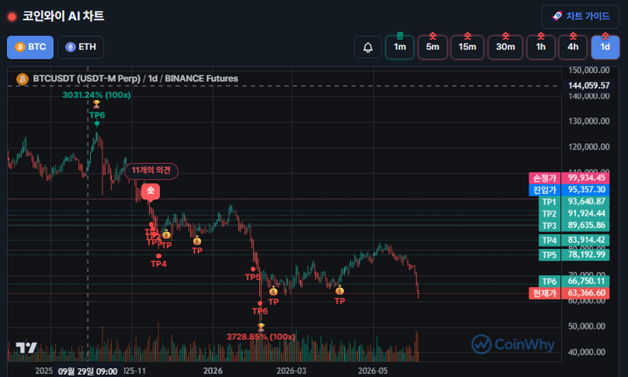This screenshot has width=628, height=377.
Task: Select the 5m timeframe
Action: (x=433, y=47)
